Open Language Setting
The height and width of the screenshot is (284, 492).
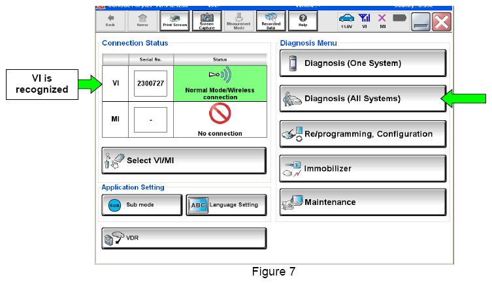tap(226, 205)
